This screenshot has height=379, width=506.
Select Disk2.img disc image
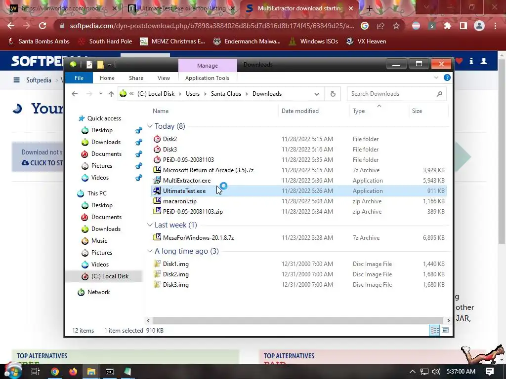coord(175,274)
